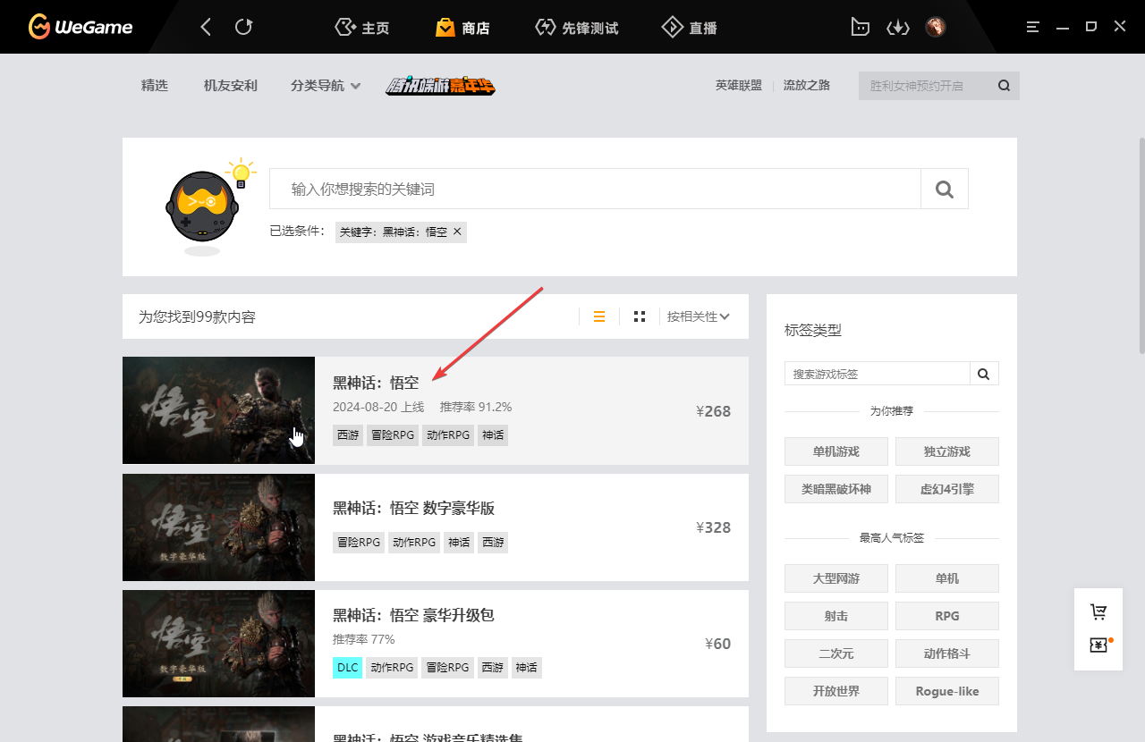
Task: Select the RPG tag filter
Action: [947, 616]
